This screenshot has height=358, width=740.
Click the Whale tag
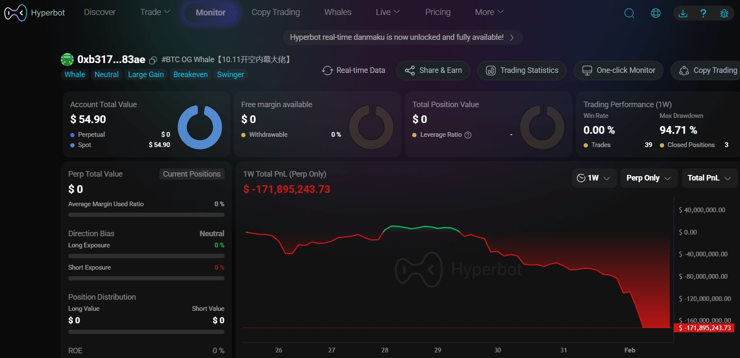(x=75, y=75)
